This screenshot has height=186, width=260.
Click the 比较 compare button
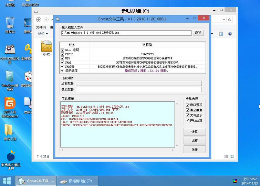195,141
